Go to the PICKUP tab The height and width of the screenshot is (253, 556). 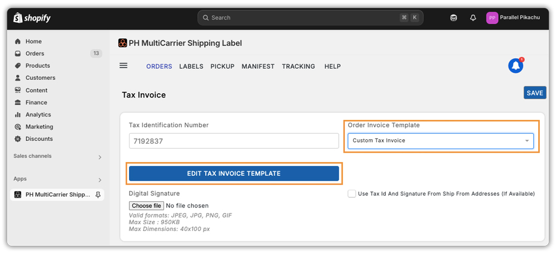coord(222,66)
